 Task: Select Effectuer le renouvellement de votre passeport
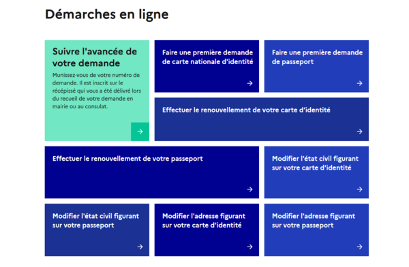127,159
